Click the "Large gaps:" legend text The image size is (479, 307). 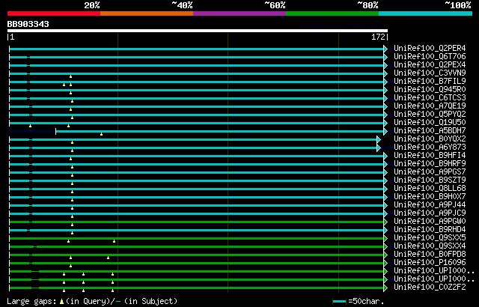(31, 302)
